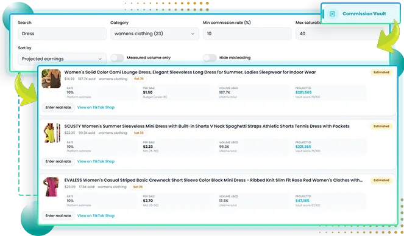This screenshot has width=404, height=236.
Task: Open thumbnail of EVALESS pink dress
Action: tap(51, 187)
